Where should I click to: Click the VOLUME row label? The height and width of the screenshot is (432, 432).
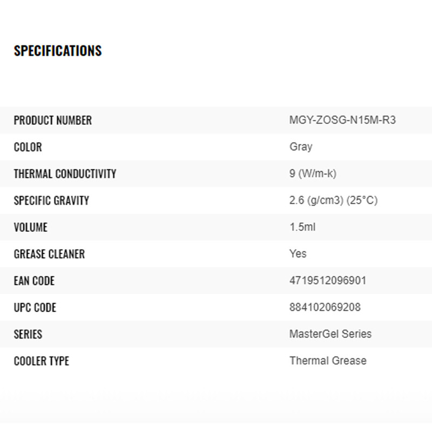point(31,227)
